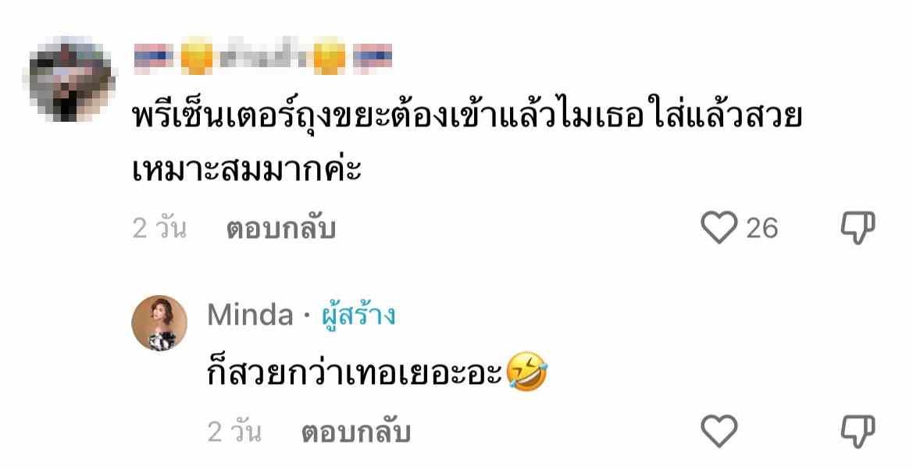Click the first flag emoji in the blurred username
The height and width of the screenshot is (470, 913).
[x=154, y=57]
